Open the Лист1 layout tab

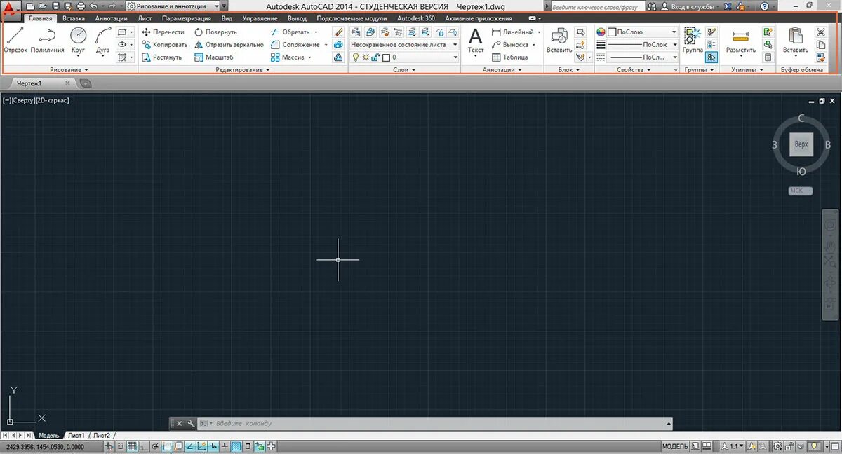(76, 436)
